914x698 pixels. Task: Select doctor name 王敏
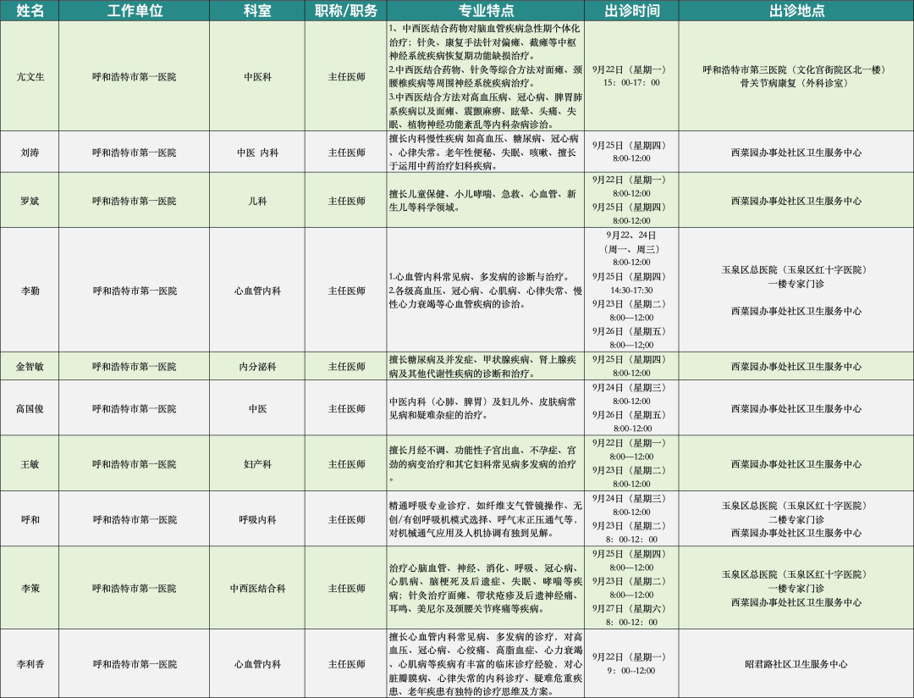pos(30,464)
